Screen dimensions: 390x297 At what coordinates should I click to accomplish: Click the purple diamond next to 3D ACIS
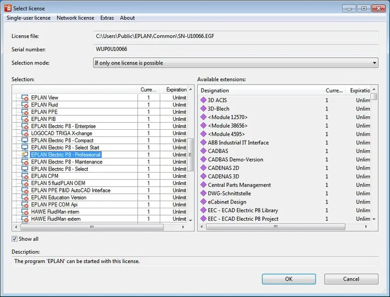point(204,100)
